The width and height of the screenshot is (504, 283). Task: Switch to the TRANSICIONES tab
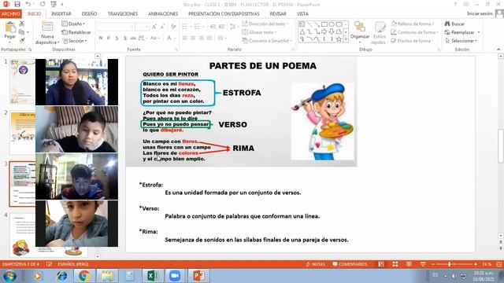pos(123,14)
